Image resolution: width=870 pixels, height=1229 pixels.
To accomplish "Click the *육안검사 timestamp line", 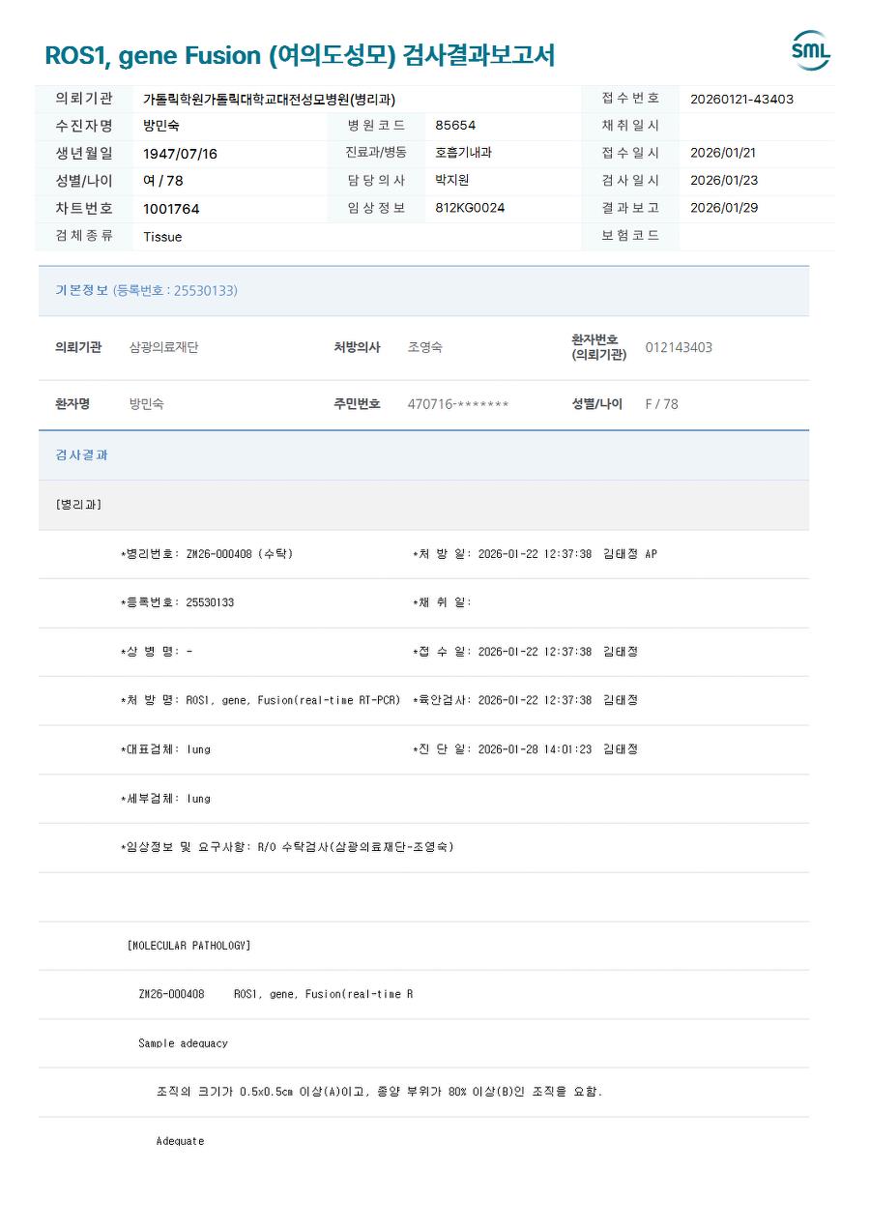I will [x=525, y=700].
